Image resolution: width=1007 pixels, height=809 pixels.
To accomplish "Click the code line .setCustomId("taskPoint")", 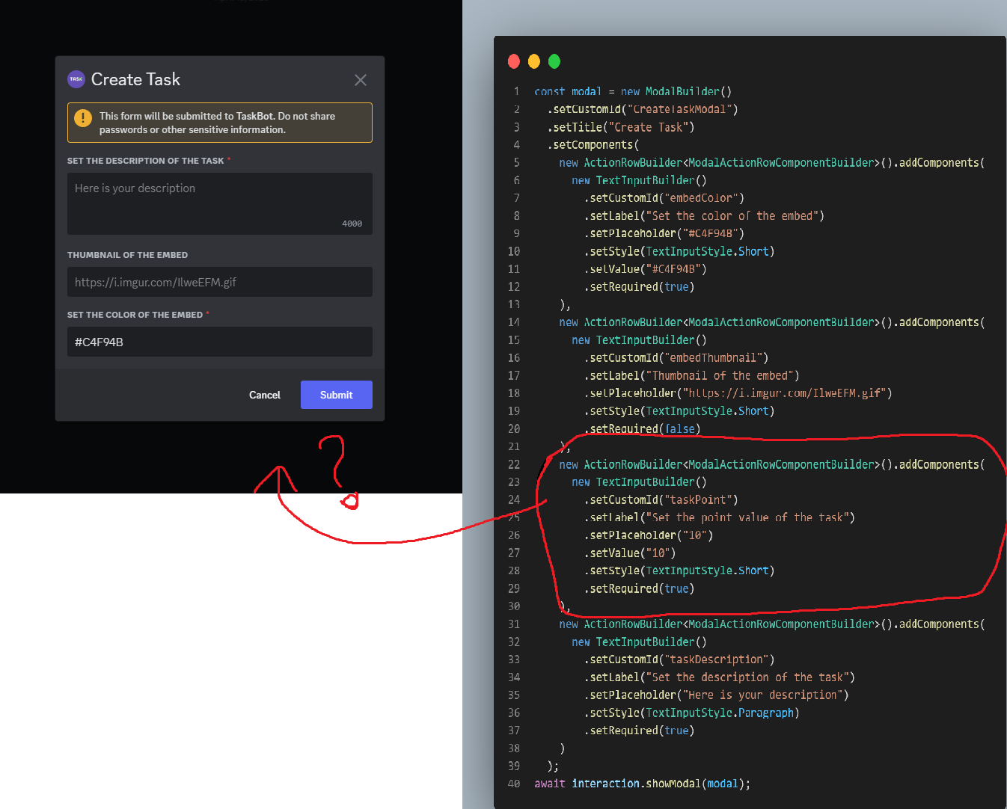I will (x=661, y=500).
